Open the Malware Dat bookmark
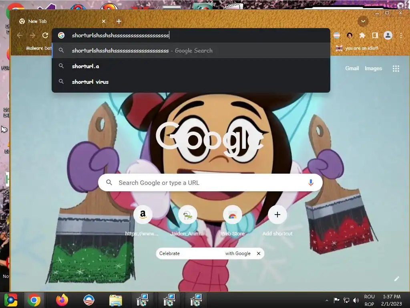Image resolution: width=410 pixels, height=308 pixels. coord(34,48)
